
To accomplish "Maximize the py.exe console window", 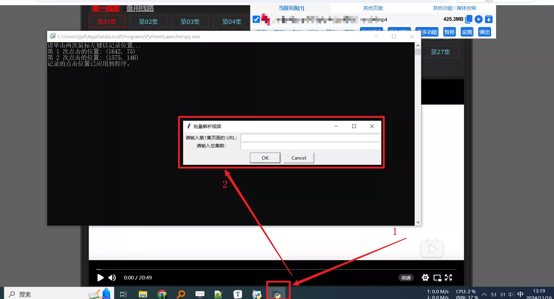I will (394, 36).
